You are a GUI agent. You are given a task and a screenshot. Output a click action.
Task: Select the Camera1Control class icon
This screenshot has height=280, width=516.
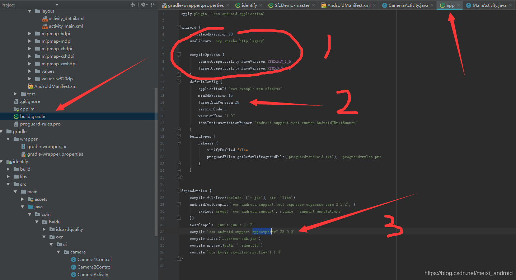pyautogui.click(x=74, y=260)
